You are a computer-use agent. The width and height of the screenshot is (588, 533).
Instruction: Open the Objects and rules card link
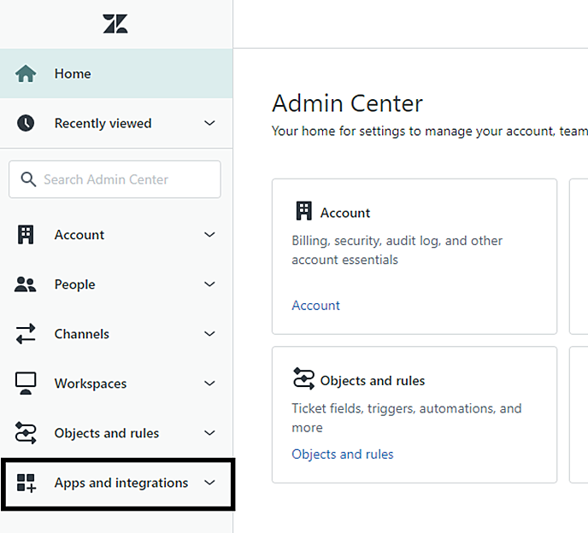[x=343, y=454]
